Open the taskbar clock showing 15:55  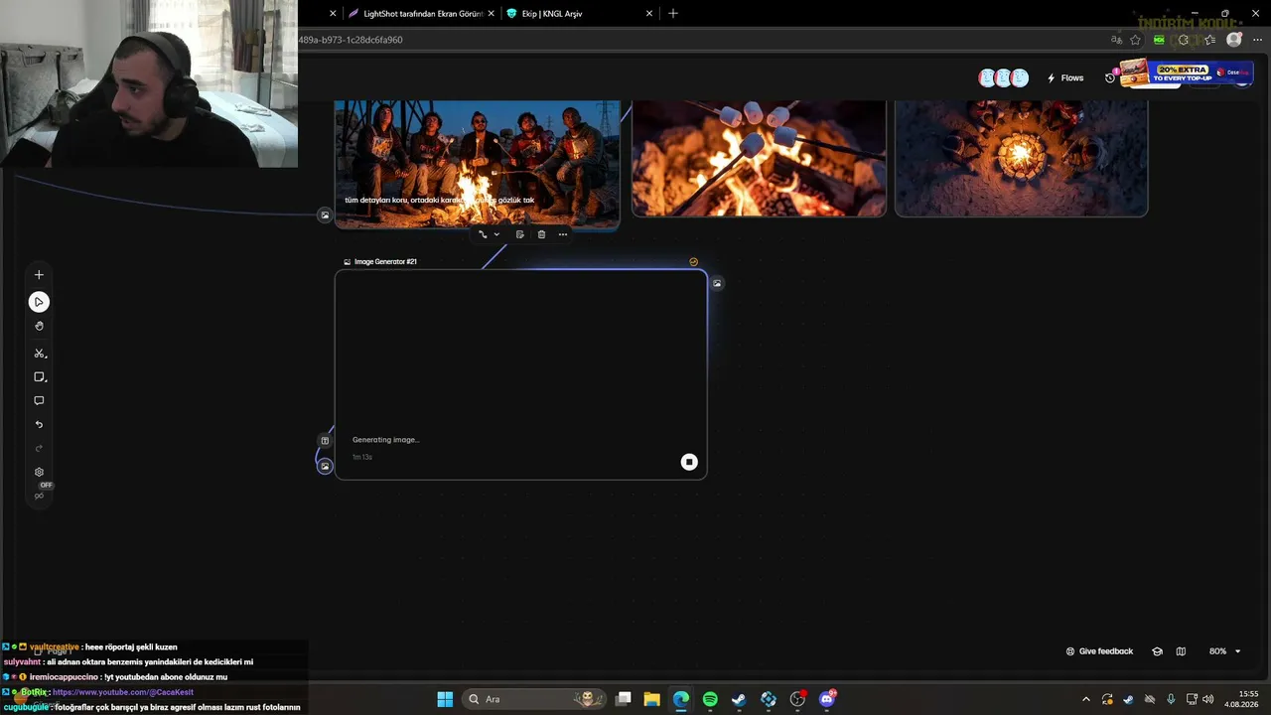click(x=1241, y=699)
